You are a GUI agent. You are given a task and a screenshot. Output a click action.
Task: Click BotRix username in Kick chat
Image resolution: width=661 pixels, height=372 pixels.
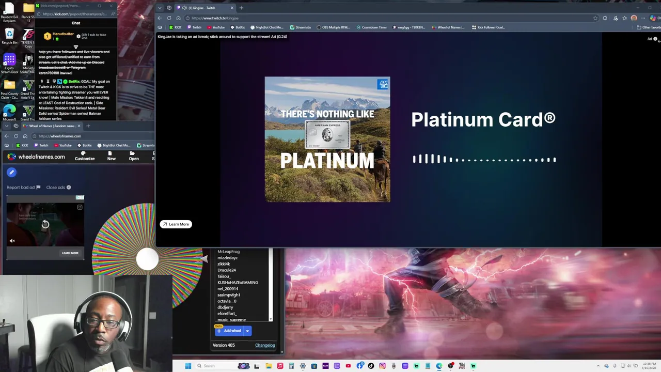[74, 81]
